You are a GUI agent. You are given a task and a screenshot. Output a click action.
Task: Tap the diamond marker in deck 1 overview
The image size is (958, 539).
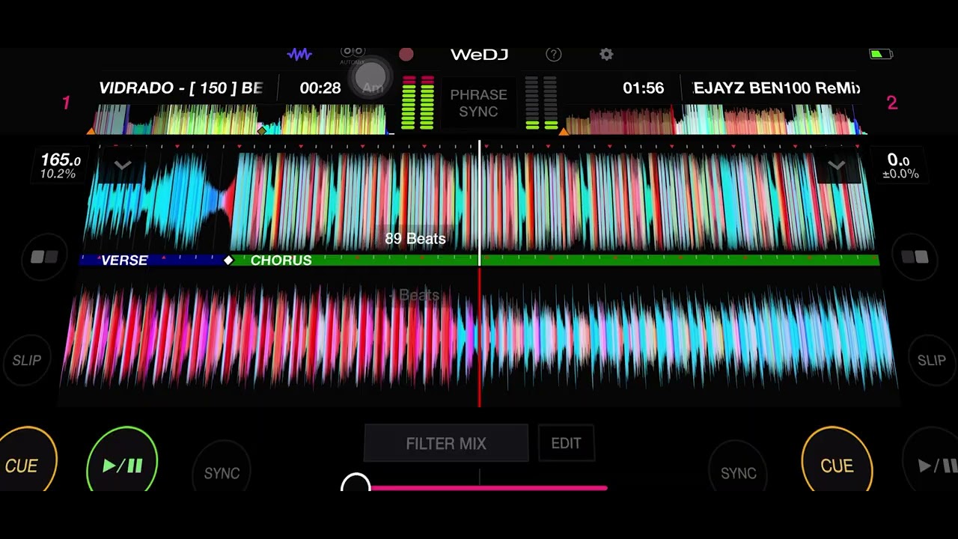point(261,130)
